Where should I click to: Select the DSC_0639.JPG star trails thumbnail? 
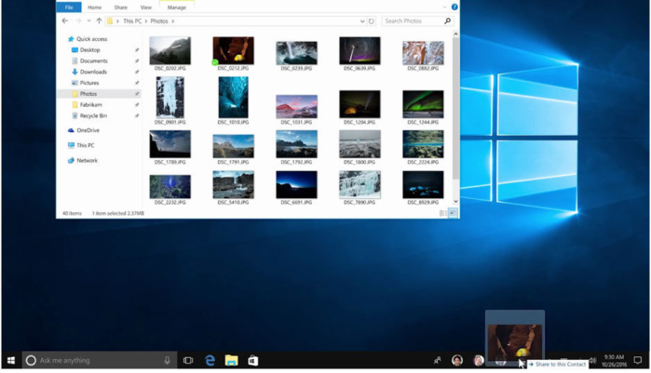pyautogui.click(x=359, y=50)
